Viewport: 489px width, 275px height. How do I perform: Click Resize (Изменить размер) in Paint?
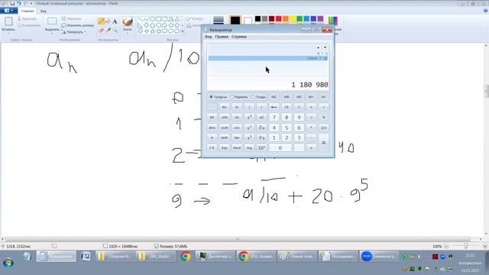(77, 25)
